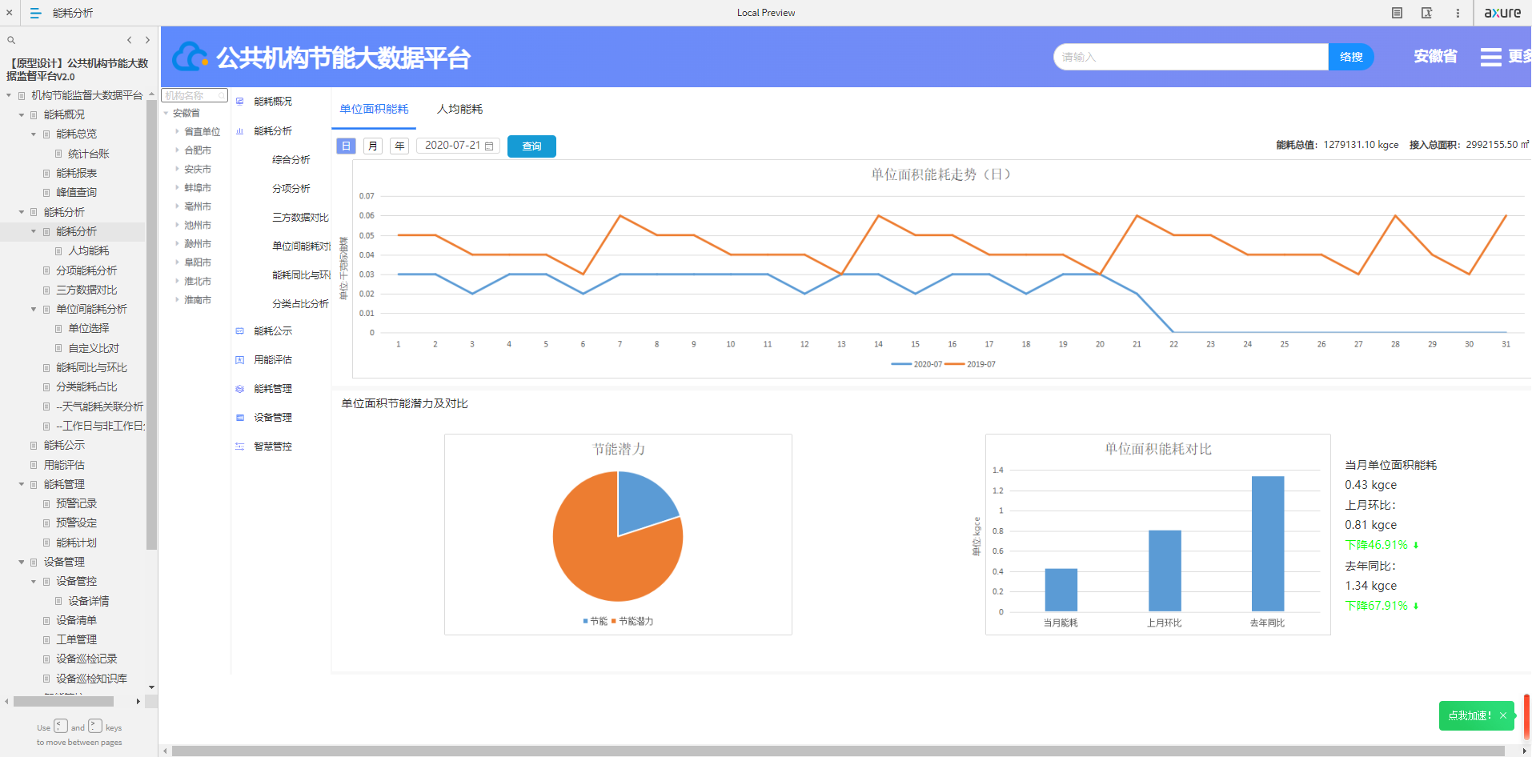This screenshot has height=757, width=1532.
Task: Click the 能耗报表 page icon in sitemap
Action: click(46, 173)
